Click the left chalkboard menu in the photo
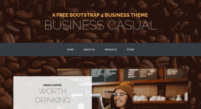This screenshot has height=109, width=201. pyautogui.click(x=104, y=75)
